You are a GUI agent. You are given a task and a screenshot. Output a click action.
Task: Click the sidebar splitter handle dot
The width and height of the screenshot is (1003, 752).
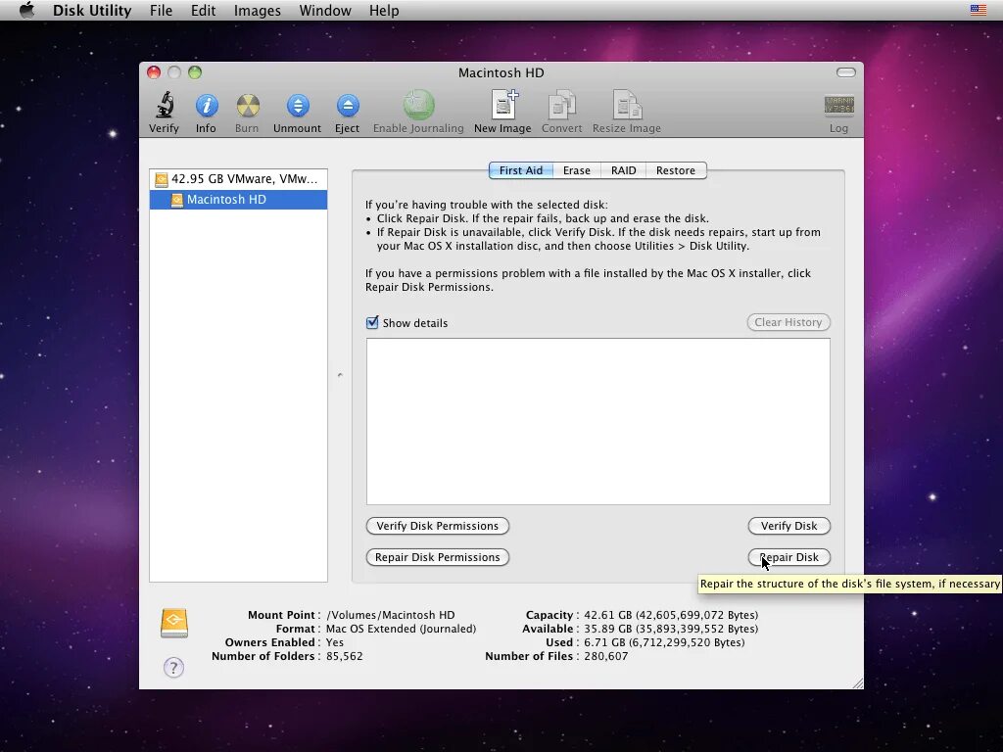coord(340,375)
